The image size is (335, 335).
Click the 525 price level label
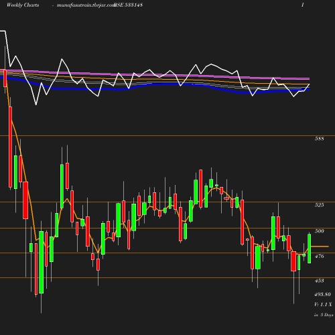(x=319, y=205)
